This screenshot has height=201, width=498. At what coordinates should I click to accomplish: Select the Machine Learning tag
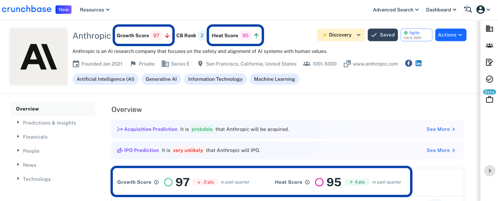click(x=275, y=79)
